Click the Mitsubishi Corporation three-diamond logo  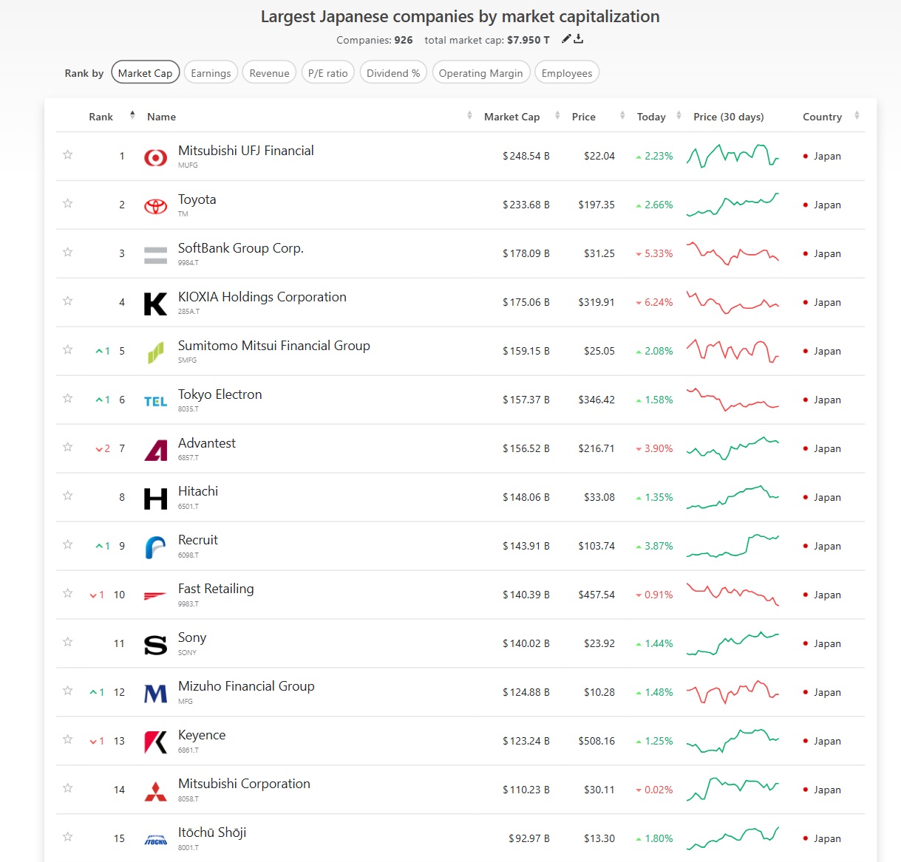[155, 791]
